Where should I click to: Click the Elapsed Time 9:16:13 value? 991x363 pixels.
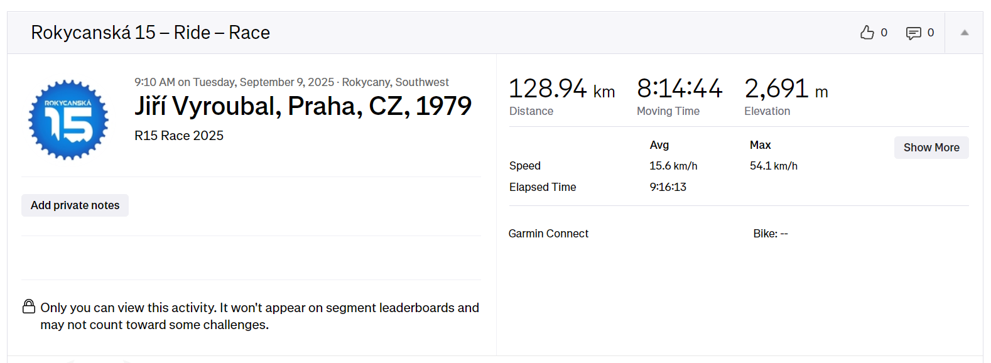(x=668, y=187)
